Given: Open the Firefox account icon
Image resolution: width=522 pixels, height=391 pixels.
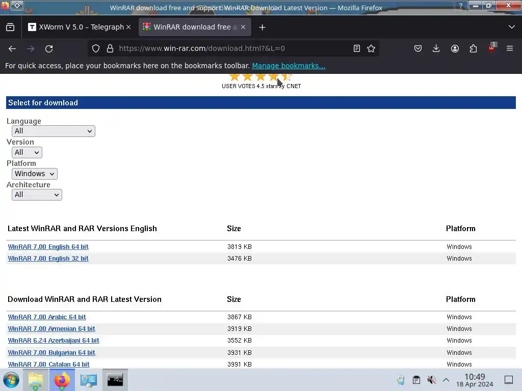Looking at the screenshot, I should (x=455, y=48).
